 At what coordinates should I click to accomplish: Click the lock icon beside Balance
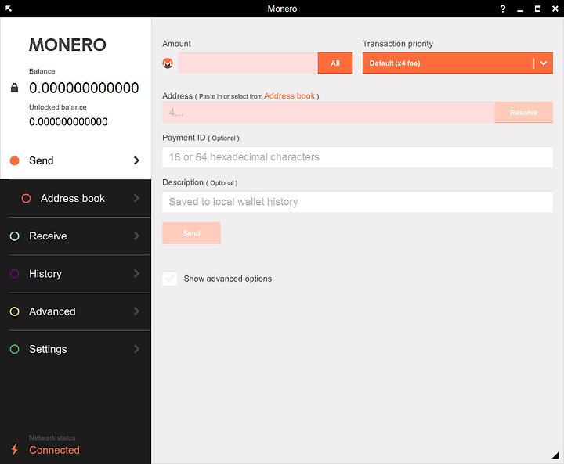click(14, 88)
